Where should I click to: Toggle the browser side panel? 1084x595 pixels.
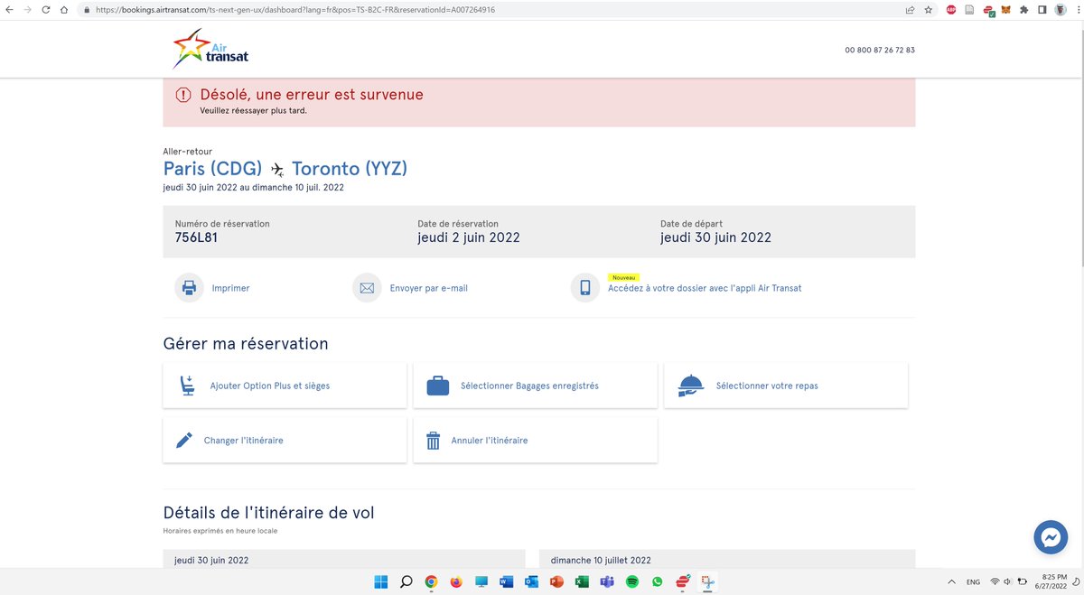[1042, 10]
